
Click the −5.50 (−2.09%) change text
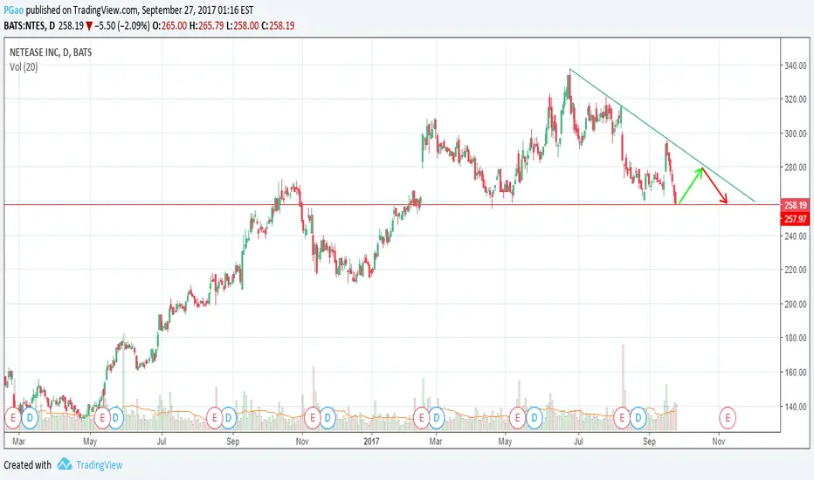pos(122,26)
